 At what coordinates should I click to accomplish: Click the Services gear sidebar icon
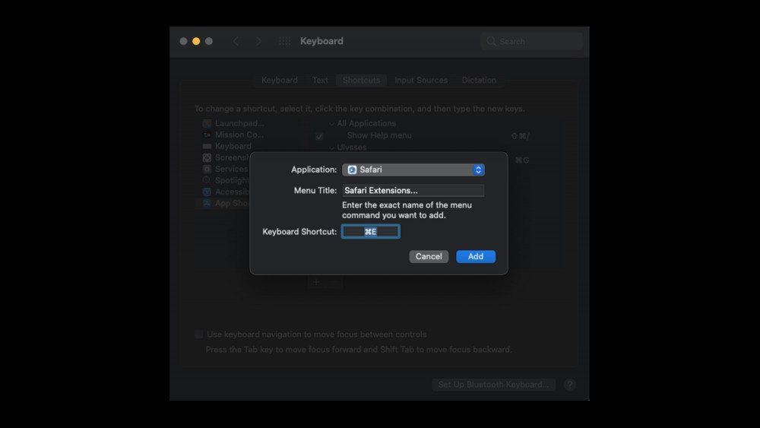click(207, 169)
